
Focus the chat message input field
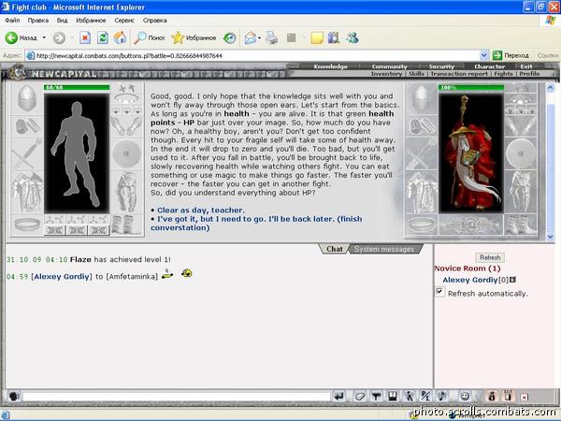[x=177, y=397]
